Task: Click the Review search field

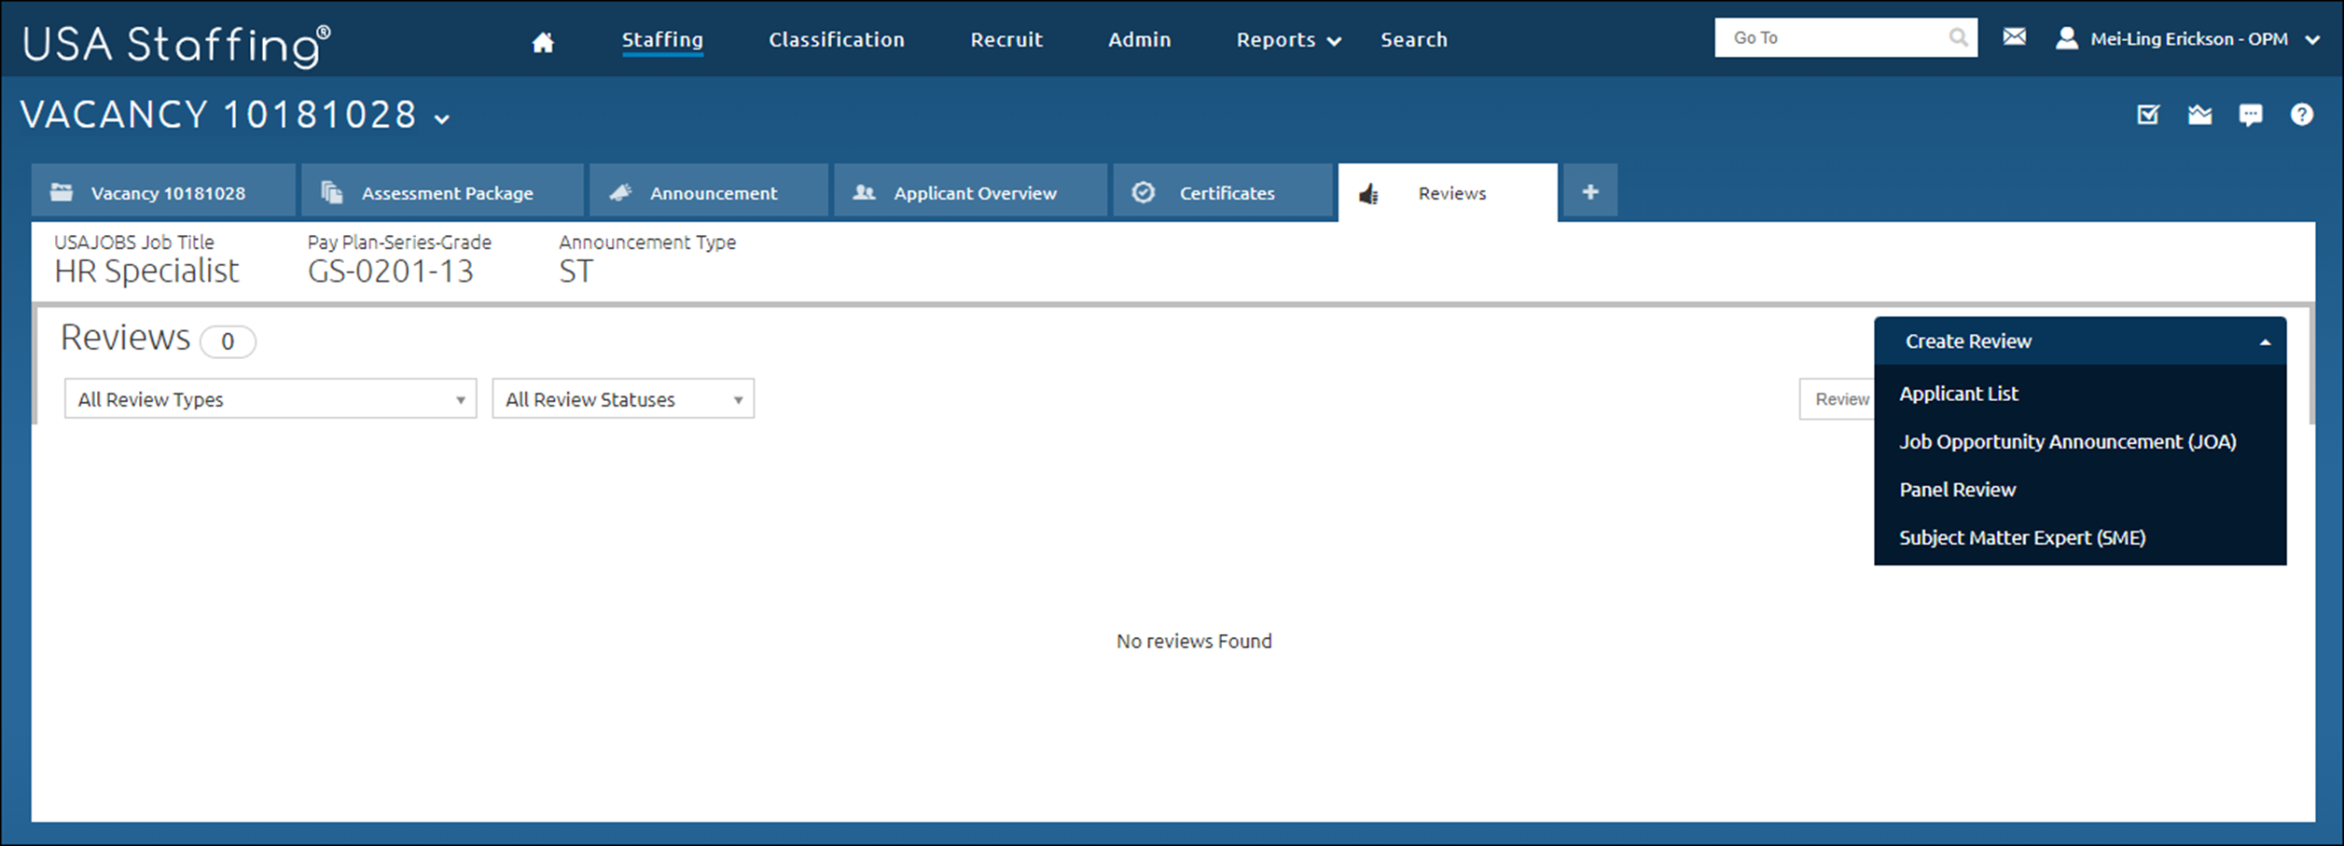Action: click(x=1838, y=399)
